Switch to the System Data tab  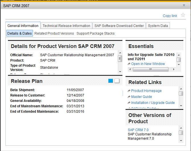point(158,26)
